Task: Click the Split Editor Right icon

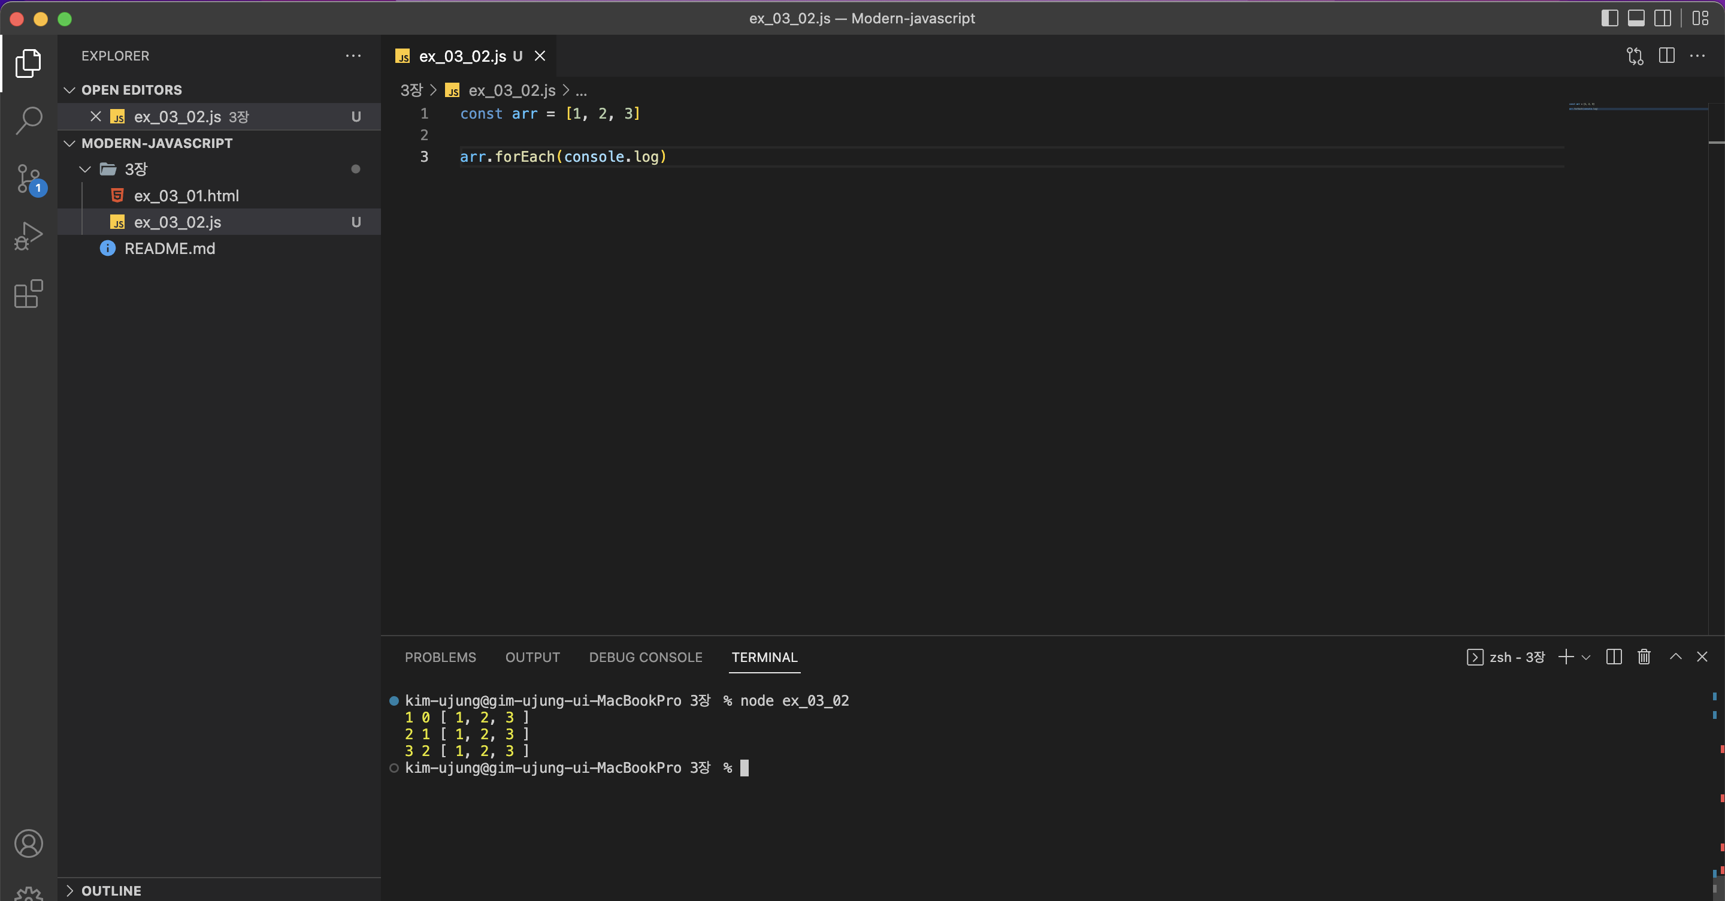Action: (1666, 56)
